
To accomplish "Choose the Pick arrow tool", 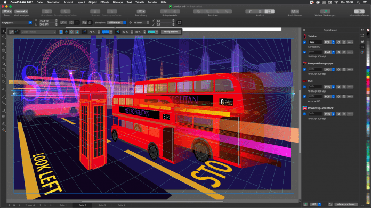I will pyautogui.click(x=3, y=31).
